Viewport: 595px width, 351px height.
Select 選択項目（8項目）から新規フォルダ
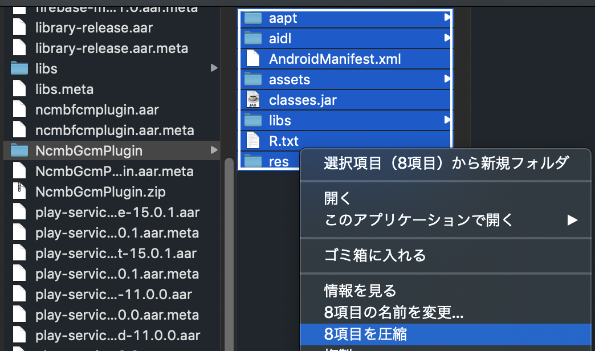point(446,163)
